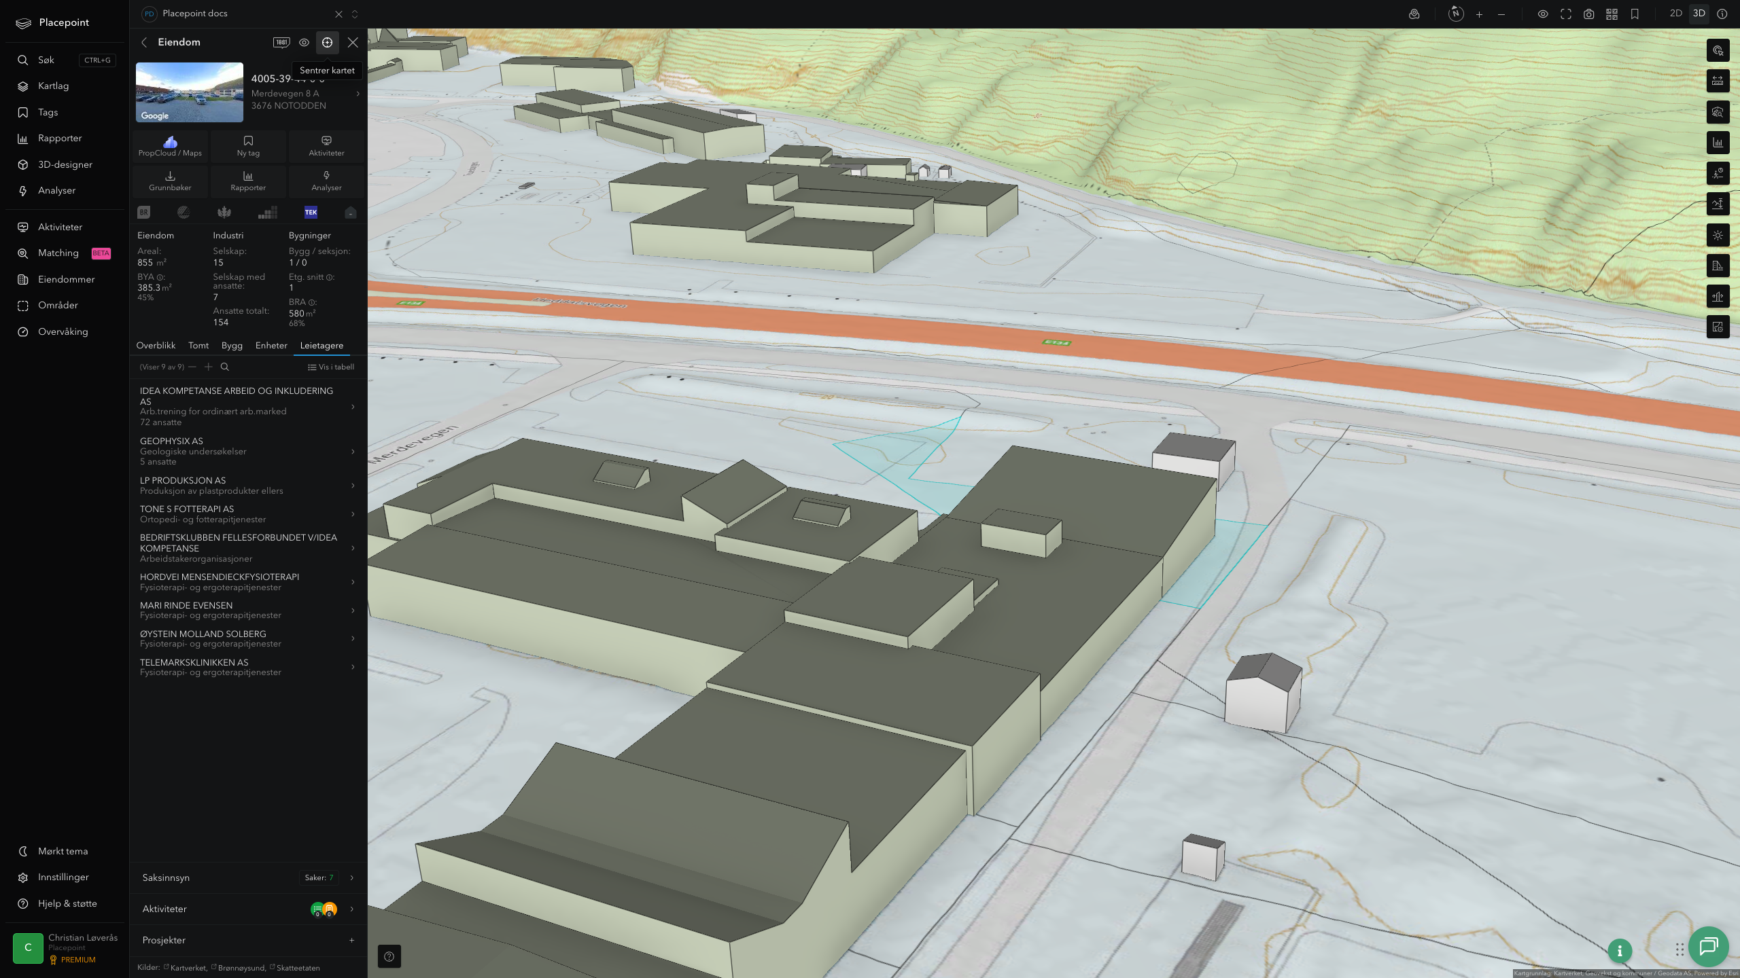Open the TEK building regulation icon
The width and height of the screenshot is (1740, 978).
pos(311,213)
